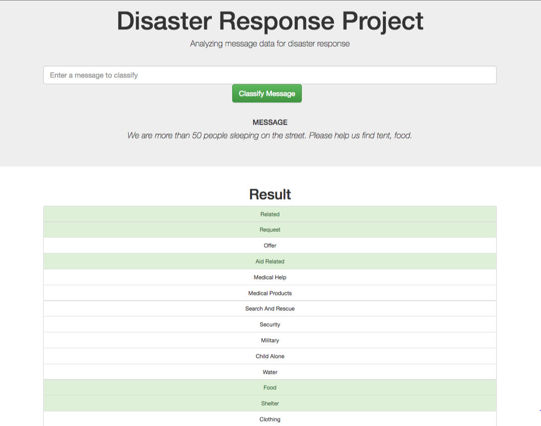Select the Food result row
This screenshot has height=426, width=541.
(x=270, y=387)
